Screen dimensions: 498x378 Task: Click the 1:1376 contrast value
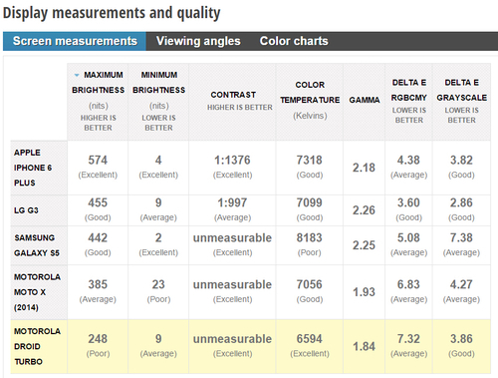click(x=232, y=161)
